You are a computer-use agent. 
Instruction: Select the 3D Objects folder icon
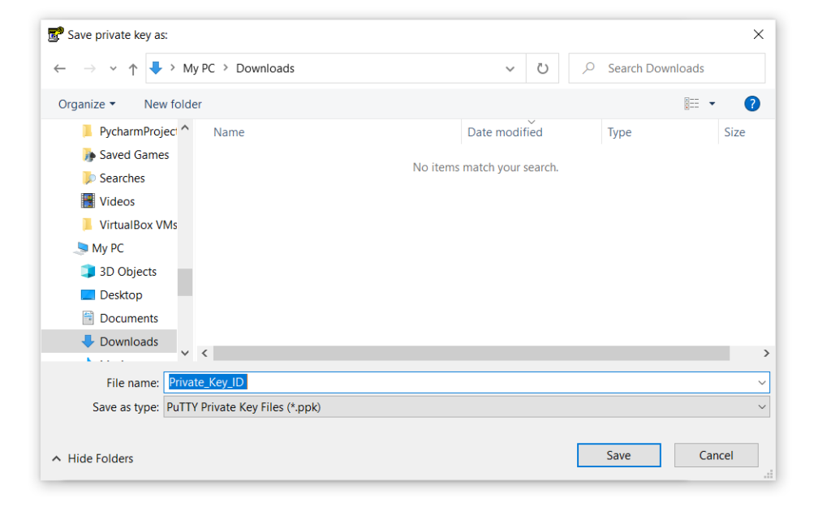[x=88, y=272]
